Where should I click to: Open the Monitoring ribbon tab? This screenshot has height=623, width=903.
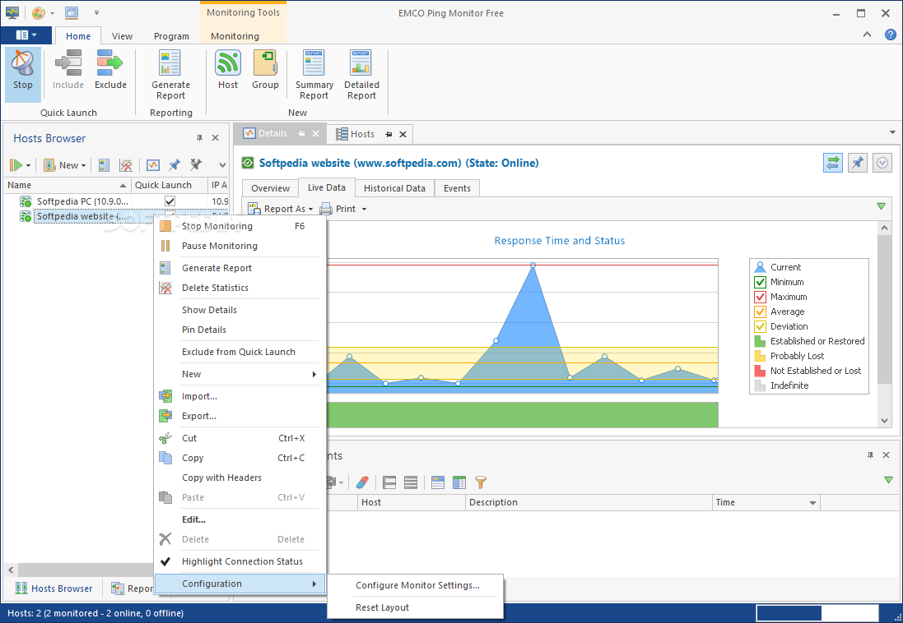point(235,35)
